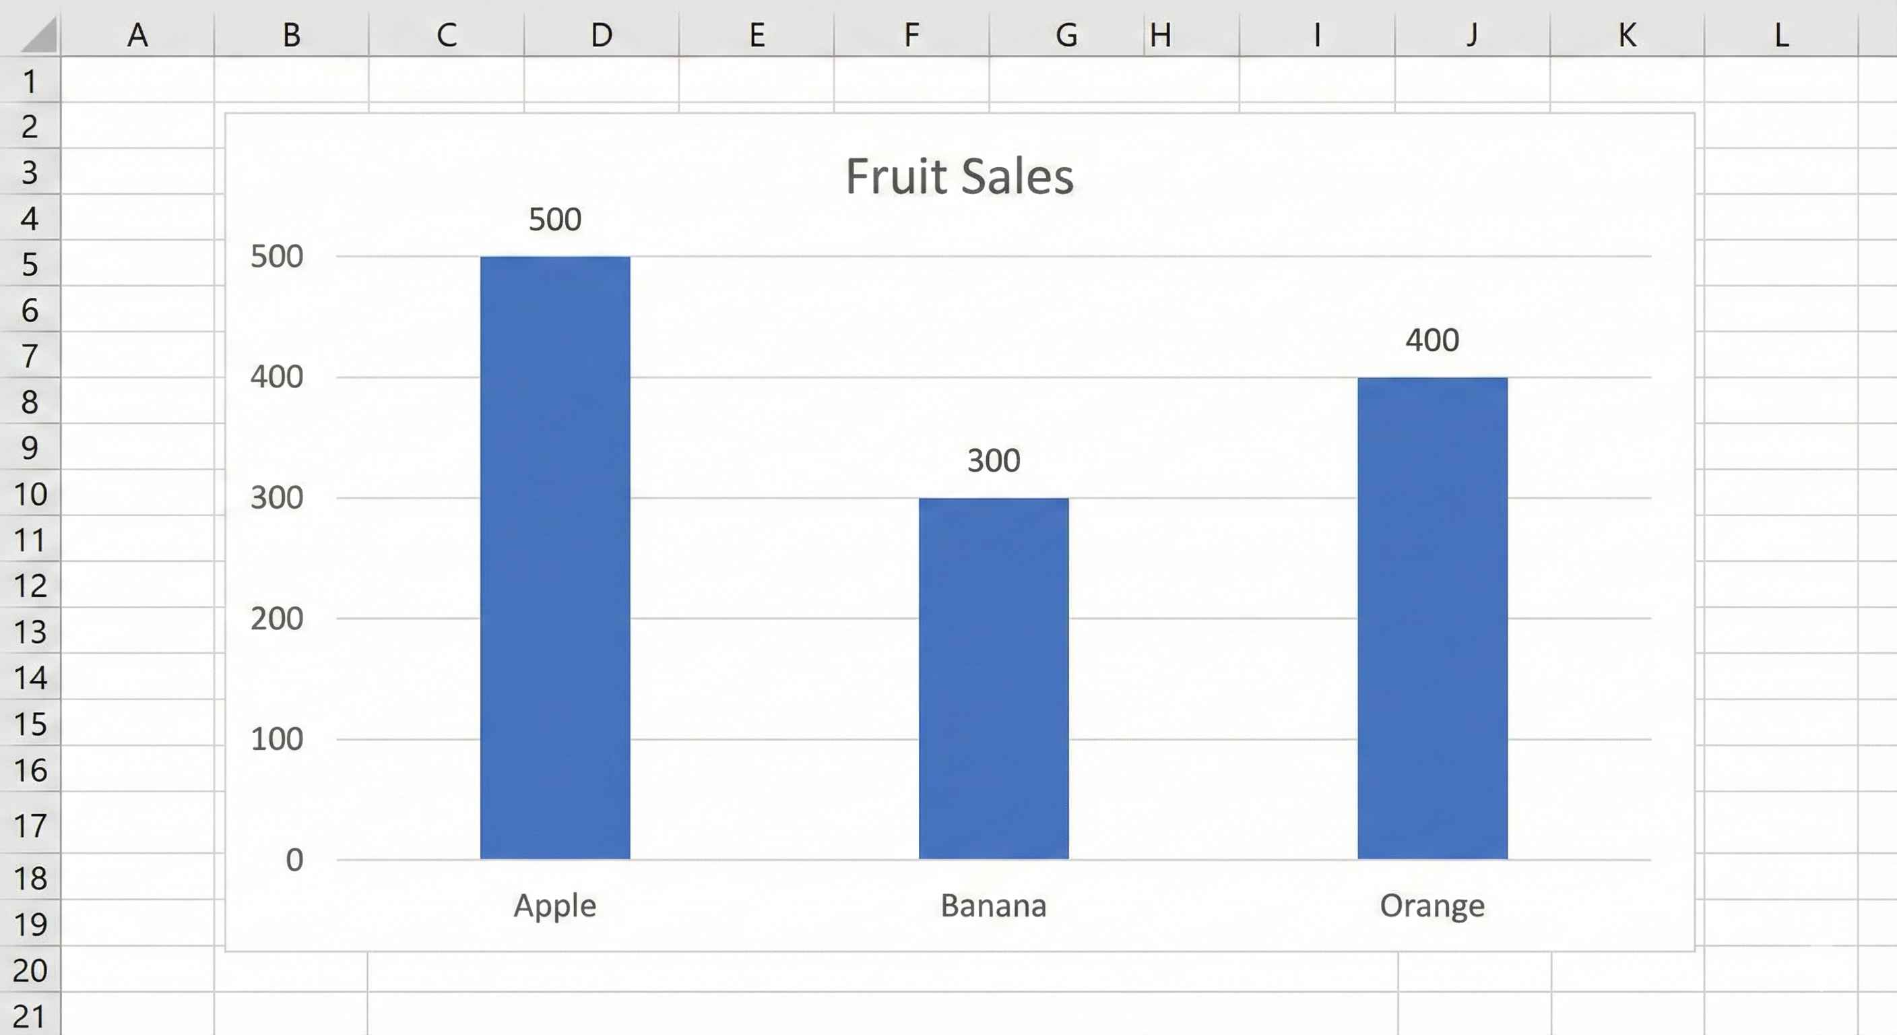
Task: Select the 500 data label above Apple bar
Action: (x=554, y=218)
